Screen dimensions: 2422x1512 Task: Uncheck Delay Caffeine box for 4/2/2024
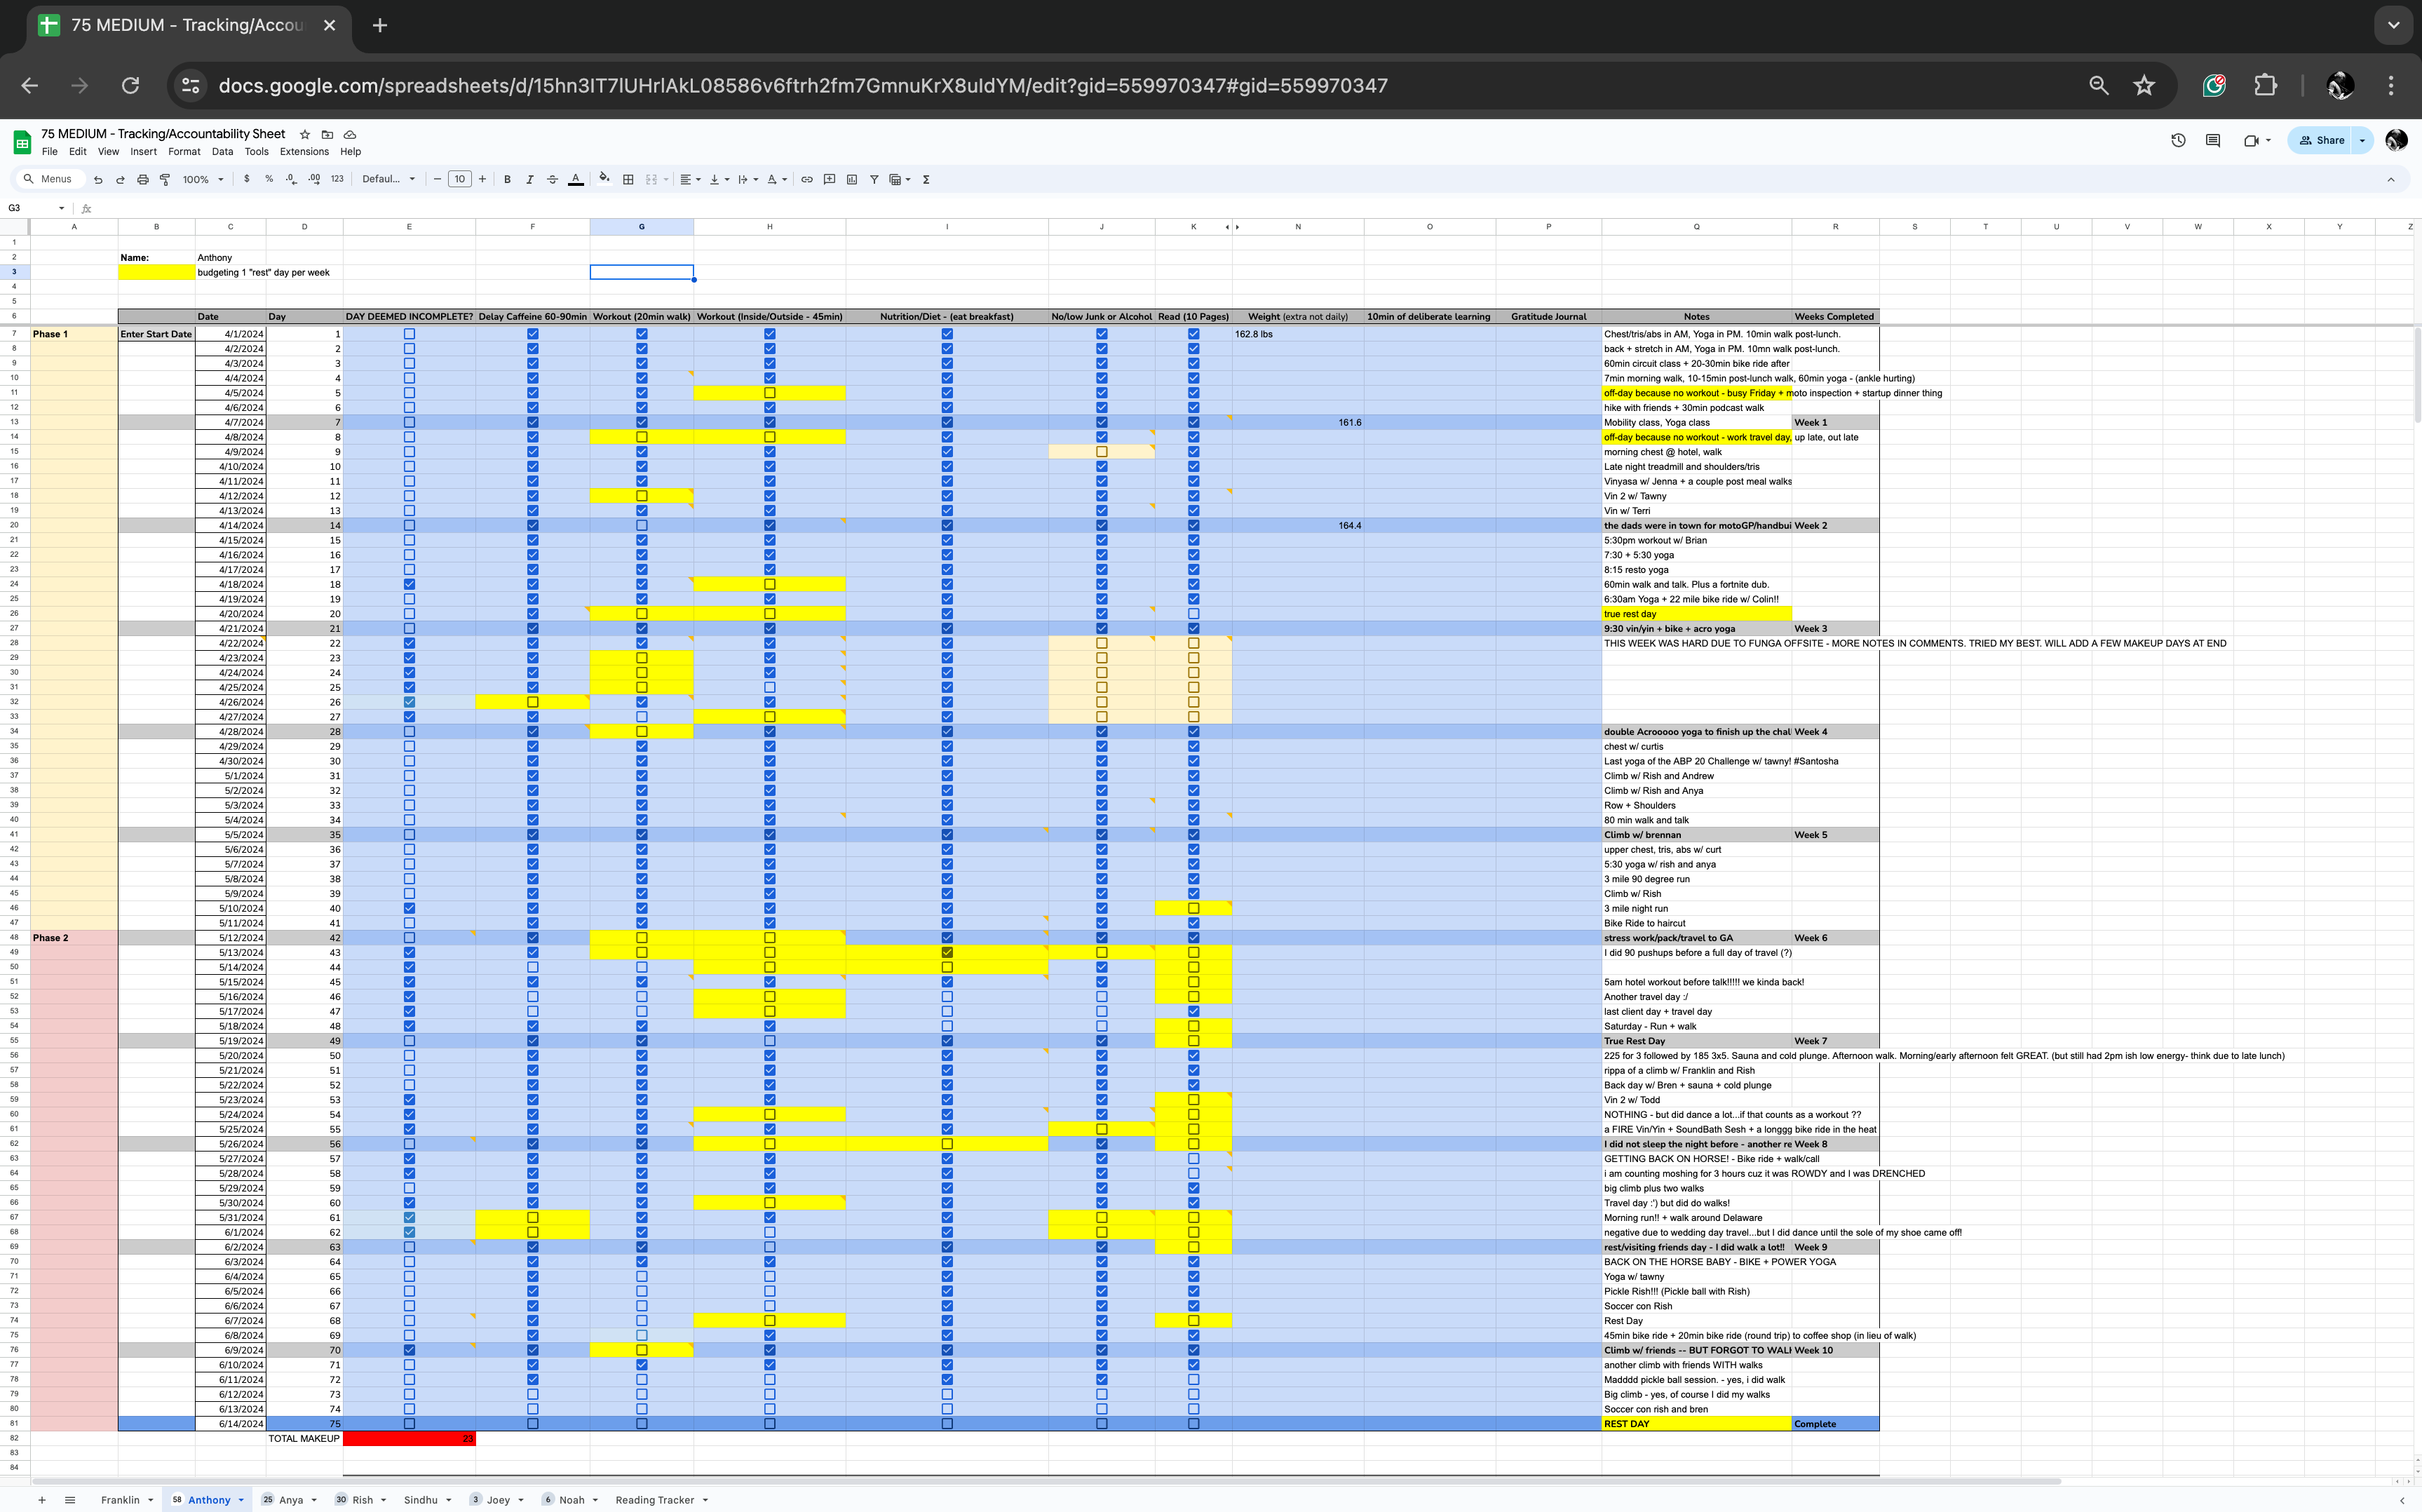tap(533, 349)
